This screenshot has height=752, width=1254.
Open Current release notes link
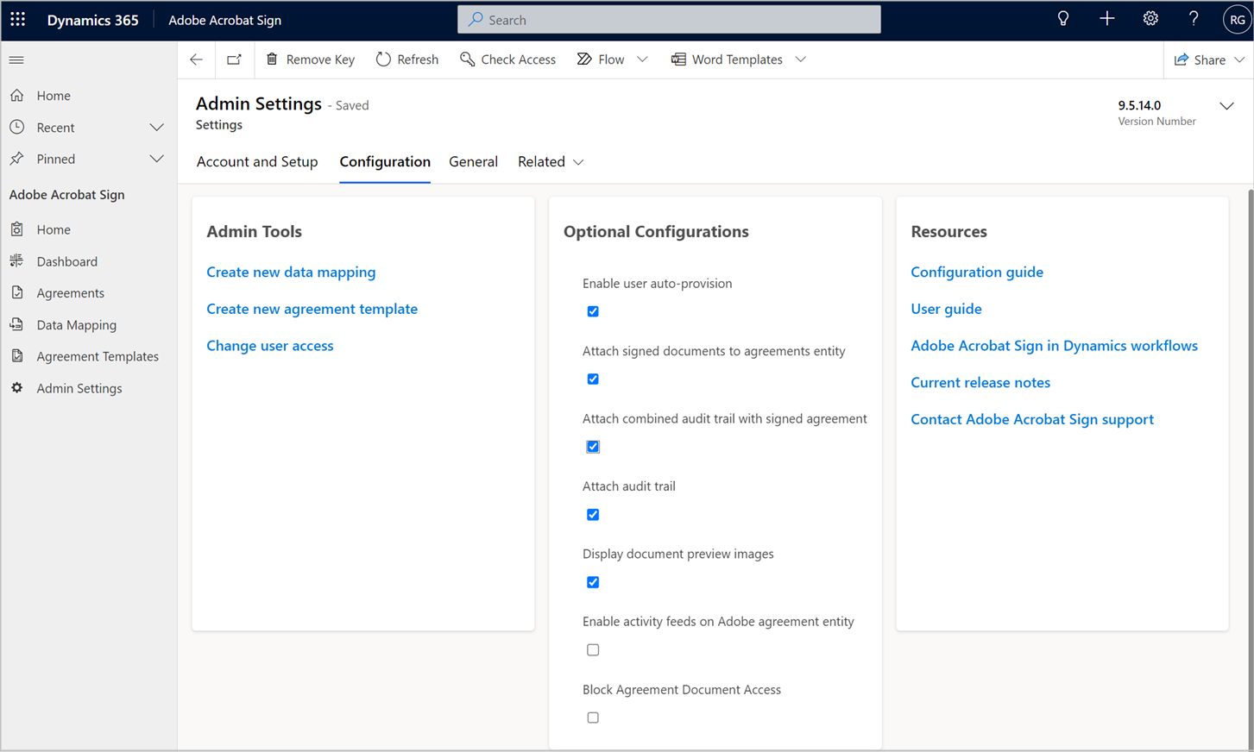click(980, 383)
